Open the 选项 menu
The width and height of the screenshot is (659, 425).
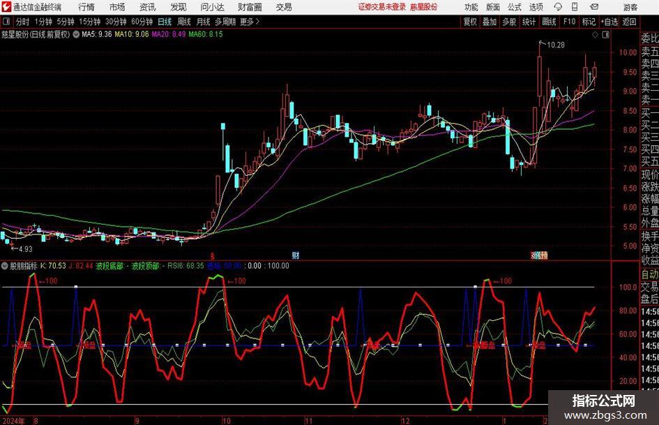(x=536, y=7)
